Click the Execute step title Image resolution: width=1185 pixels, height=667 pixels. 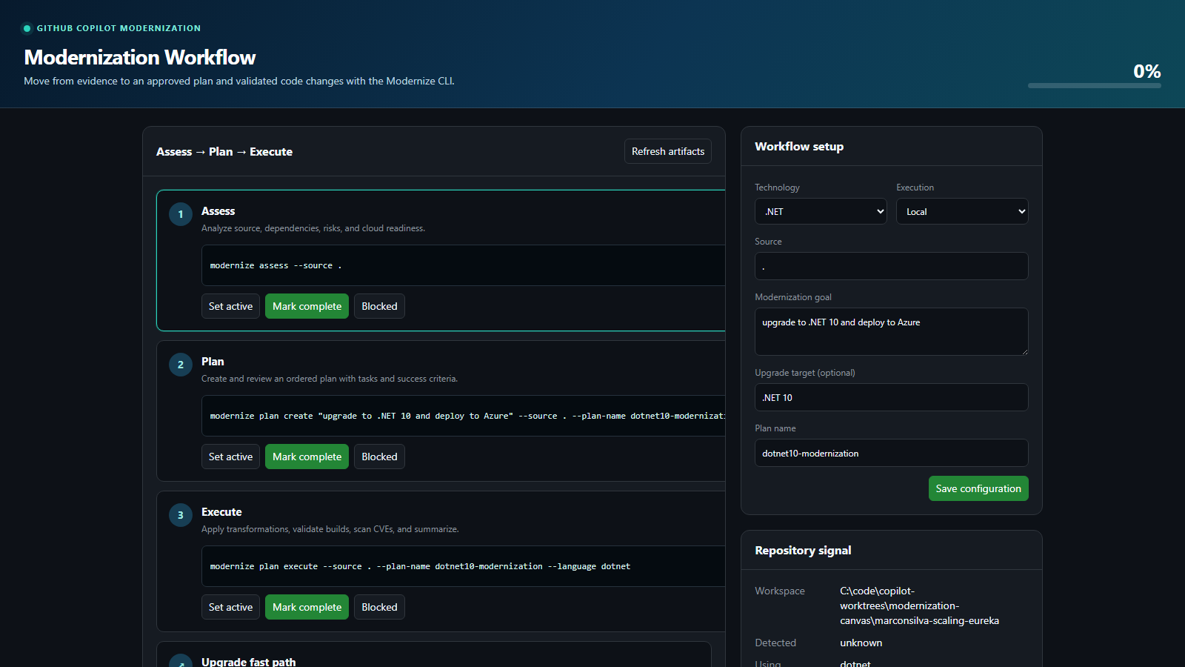[221, 512]
